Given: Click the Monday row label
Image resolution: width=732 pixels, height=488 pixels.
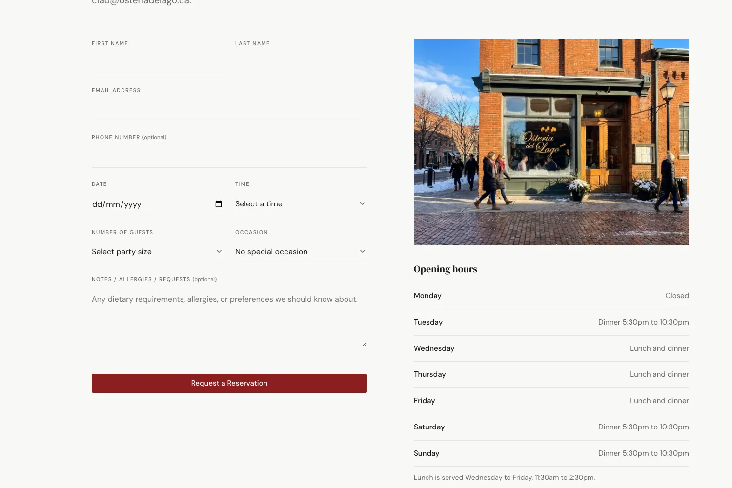Looking at the screenshot, I should 427,296.
